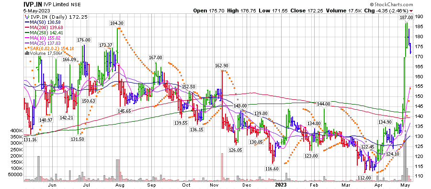Click the 176.00 price label
431x189 pixels.
click(84, 40)
